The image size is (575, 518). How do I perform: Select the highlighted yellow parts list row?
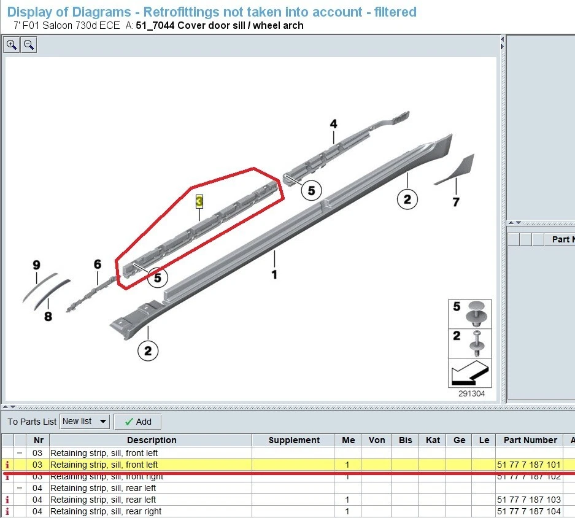[x=245, y=465]
